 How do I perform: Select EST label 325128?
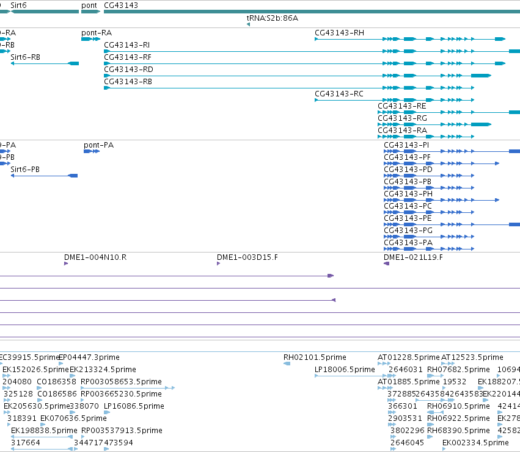pos(18,395)
